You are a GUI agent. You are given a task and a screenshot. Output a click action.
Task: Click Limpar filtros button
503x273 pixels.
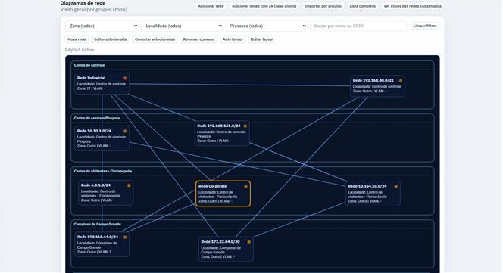tap(425, 26)
